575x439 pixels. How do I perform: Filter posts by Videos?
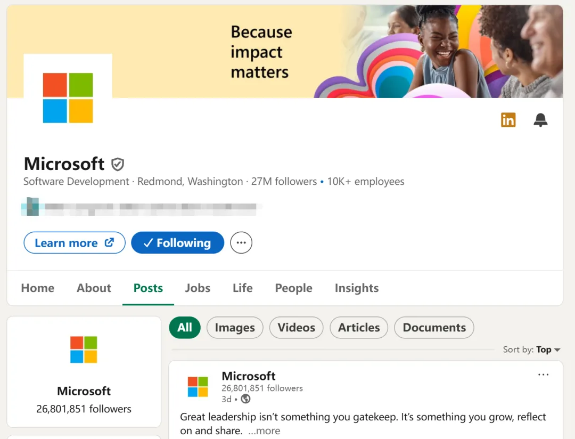point(297,328)
